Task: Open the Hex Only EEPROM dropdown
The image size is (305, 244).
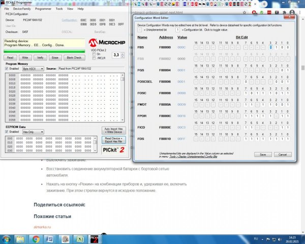Action: (x=33, y=132)
